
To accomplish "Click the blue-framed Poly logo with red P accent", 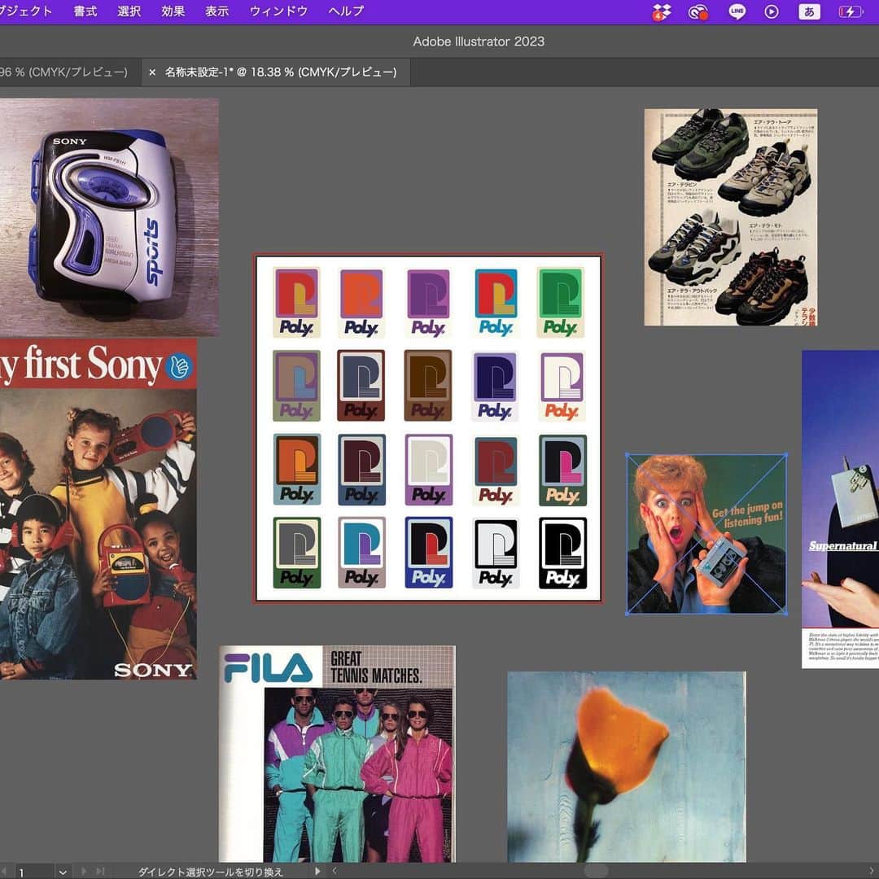I will click(x=428, y=553).
